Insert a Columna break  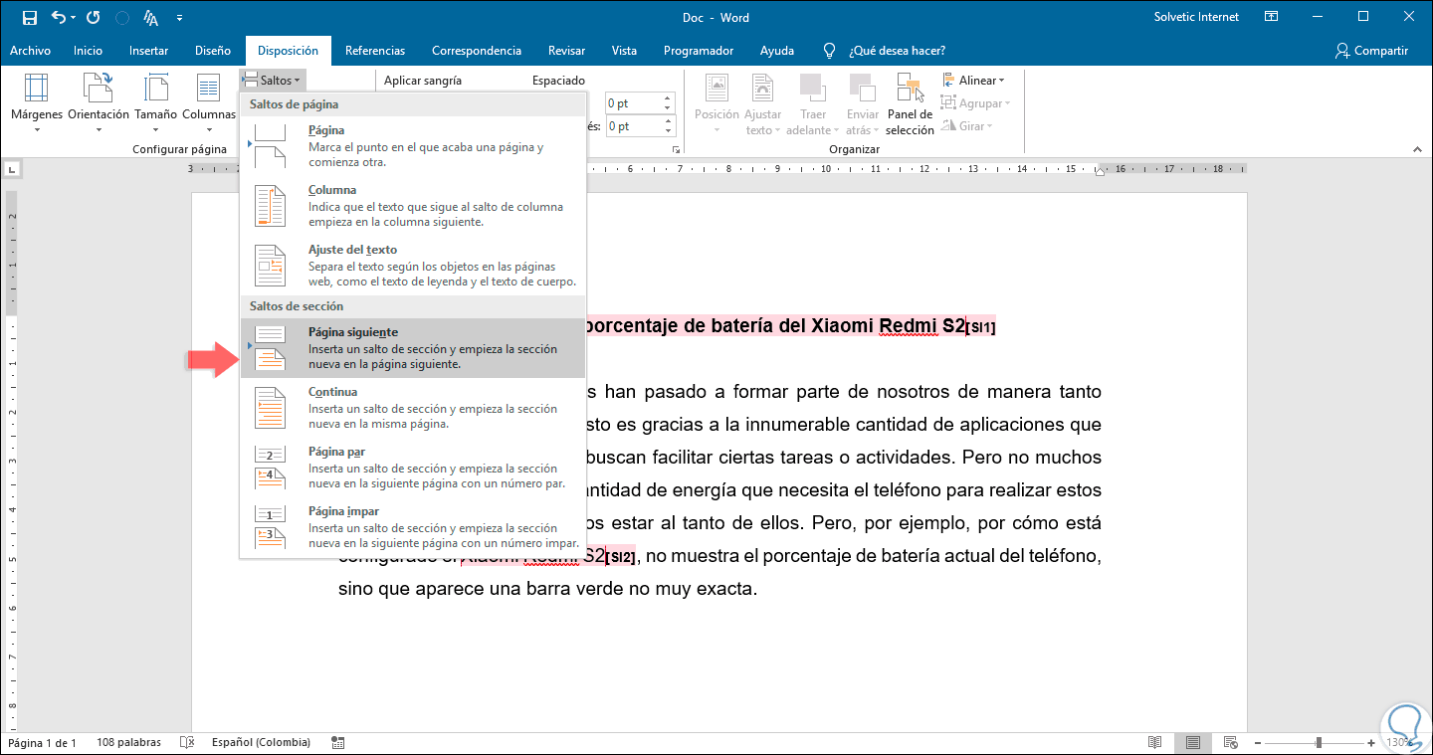412,205
